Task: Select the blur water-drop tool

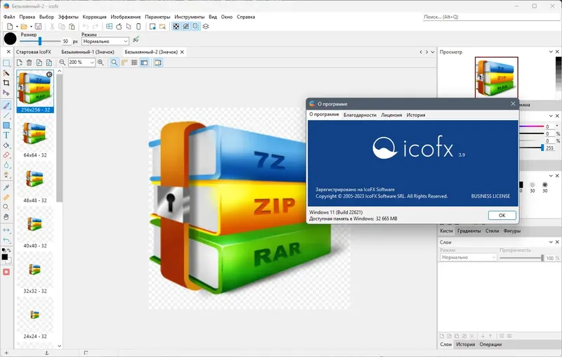Action: pos(6,165)
